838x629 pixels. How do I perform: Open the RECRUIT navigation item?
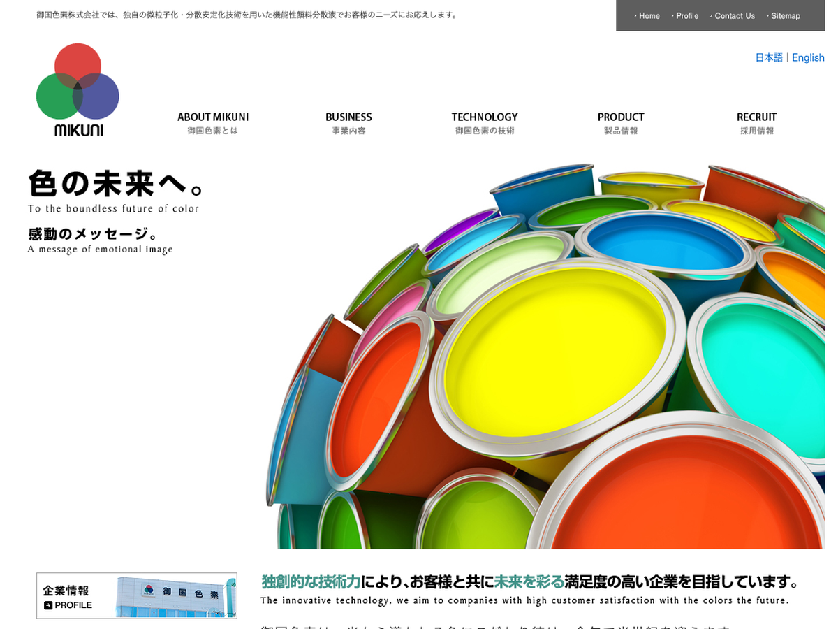(x=756, y=122)
